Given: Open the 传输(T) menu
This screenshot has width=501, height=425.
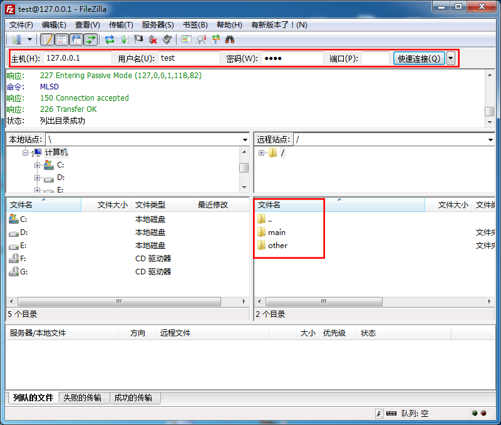Looking at the screenshot, I should (121, 25).
